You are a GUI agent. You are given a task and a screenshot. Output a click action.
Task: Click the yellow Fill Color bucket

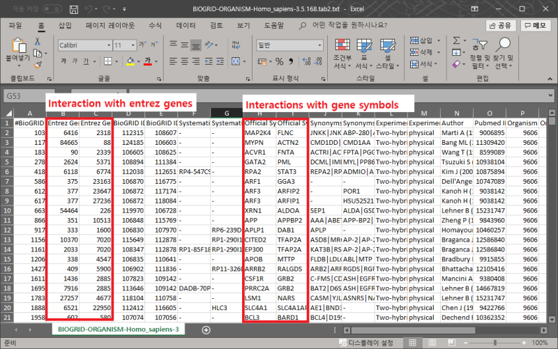(x=130, y=61)
